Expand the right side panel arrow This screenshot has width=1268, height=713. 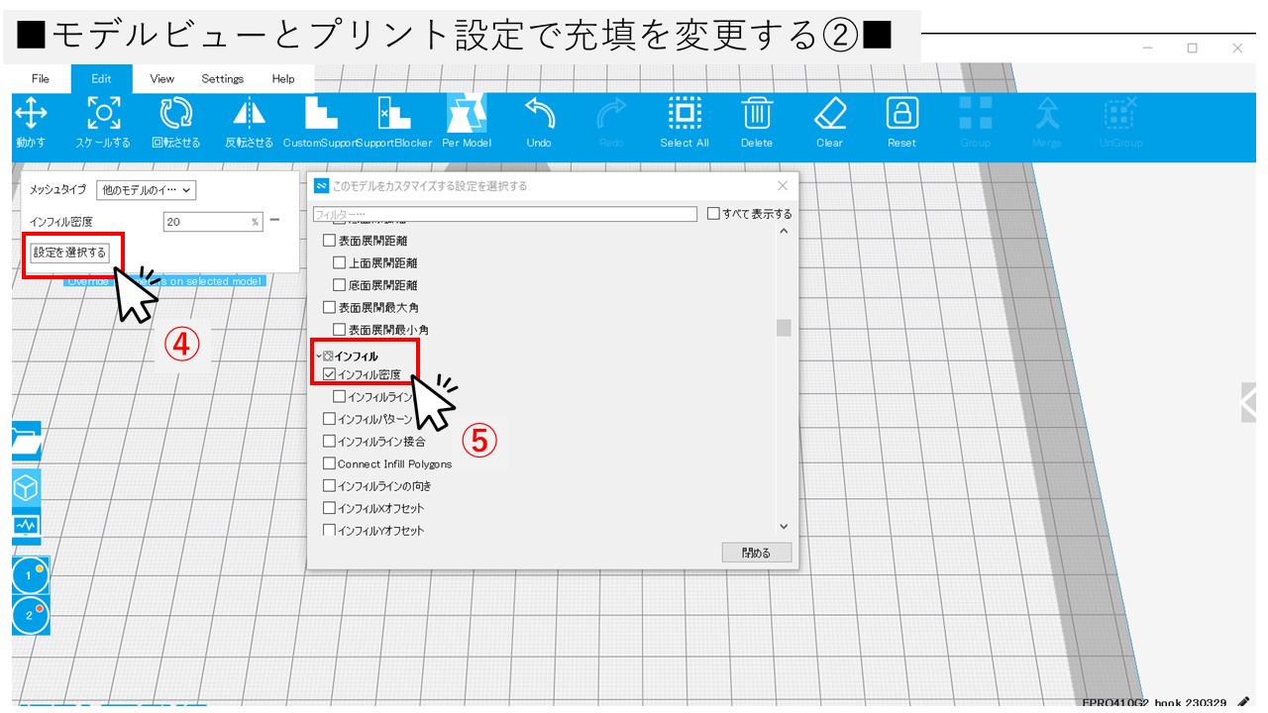coord(1248,402)
